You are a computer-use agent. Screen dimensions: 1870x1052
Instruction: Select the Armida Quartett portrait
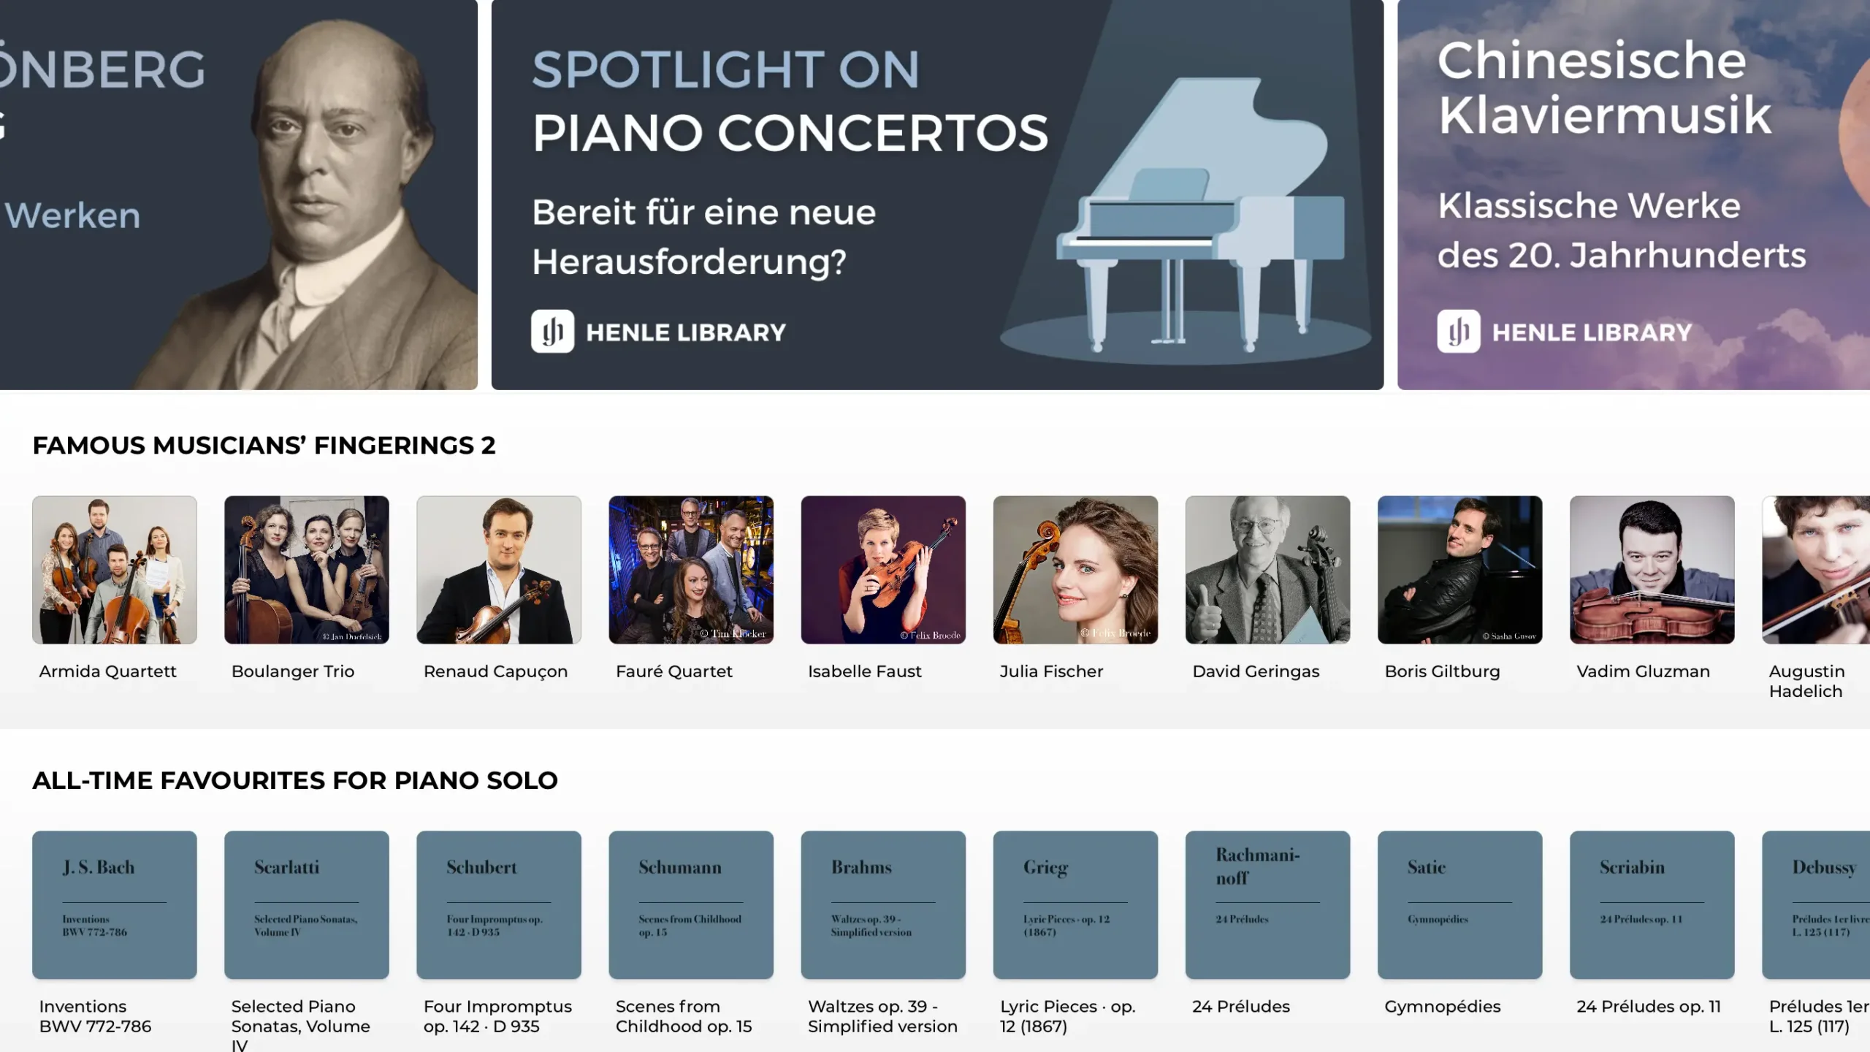(x=114, y=570)
